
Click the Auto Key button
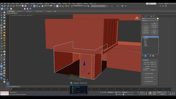154,92
